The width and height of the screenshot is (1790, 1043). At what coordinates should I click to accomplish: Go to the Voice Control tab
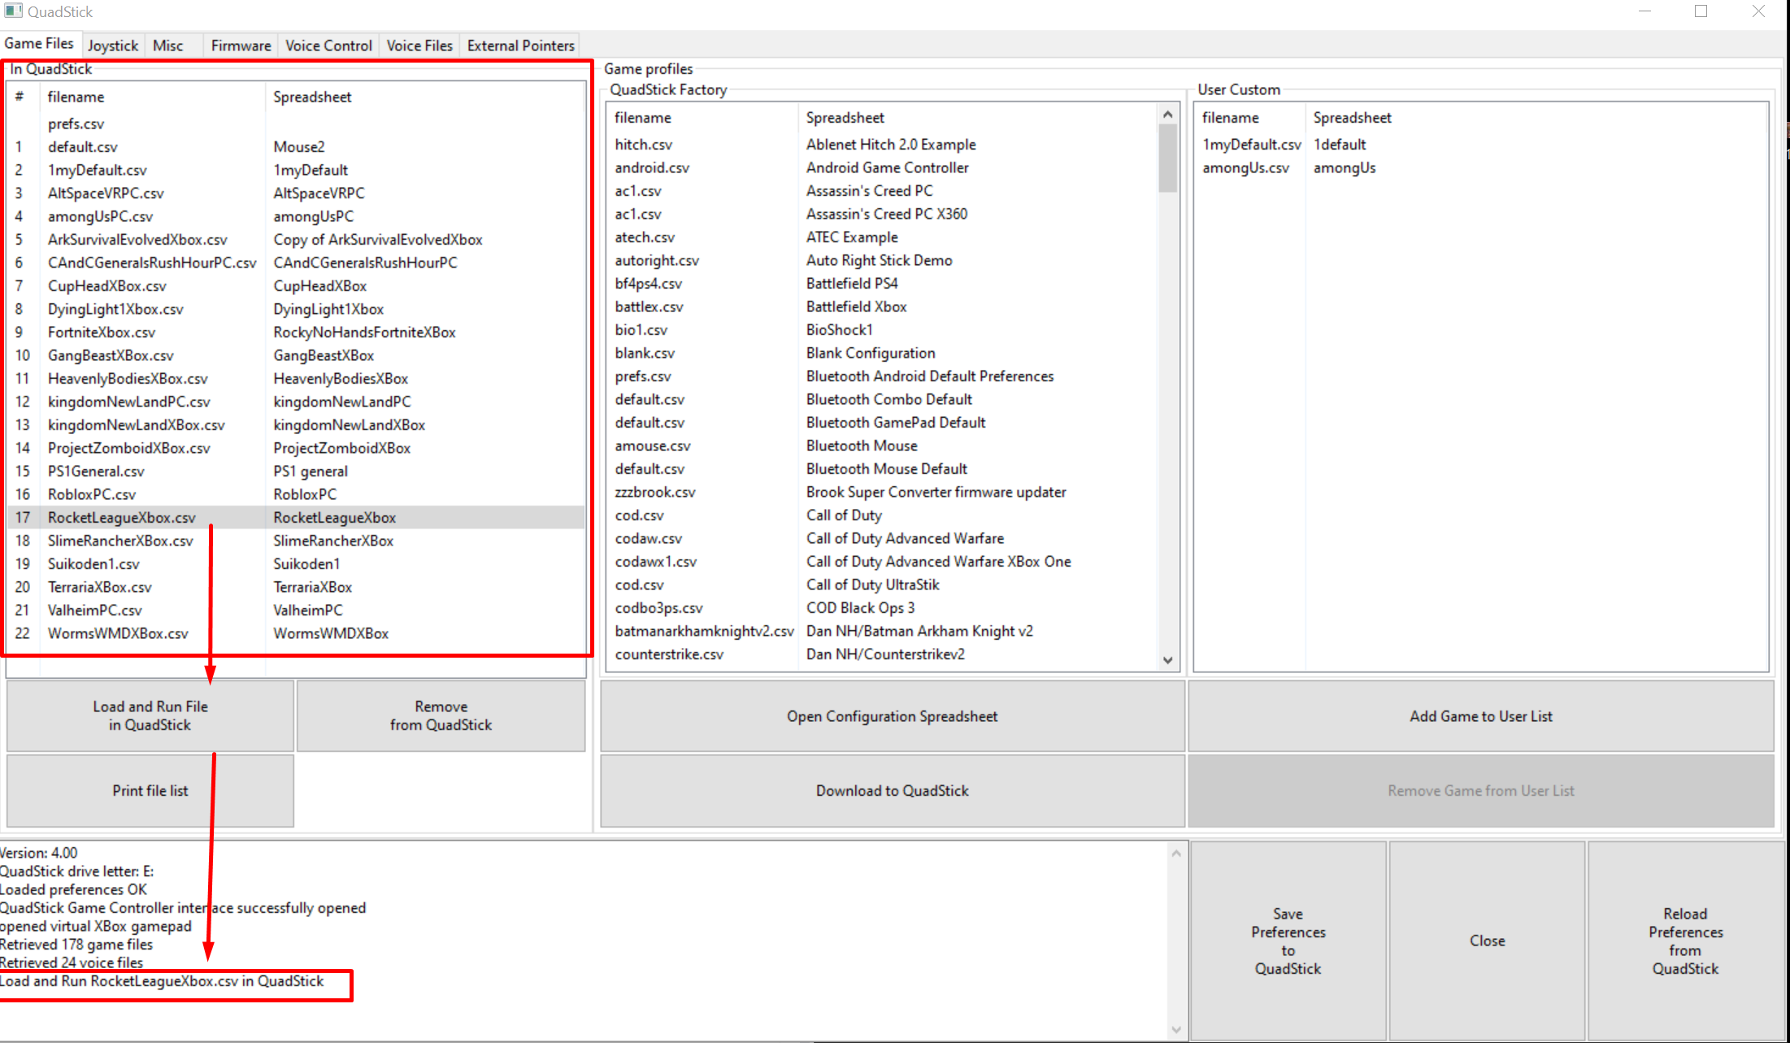[328, 46]
